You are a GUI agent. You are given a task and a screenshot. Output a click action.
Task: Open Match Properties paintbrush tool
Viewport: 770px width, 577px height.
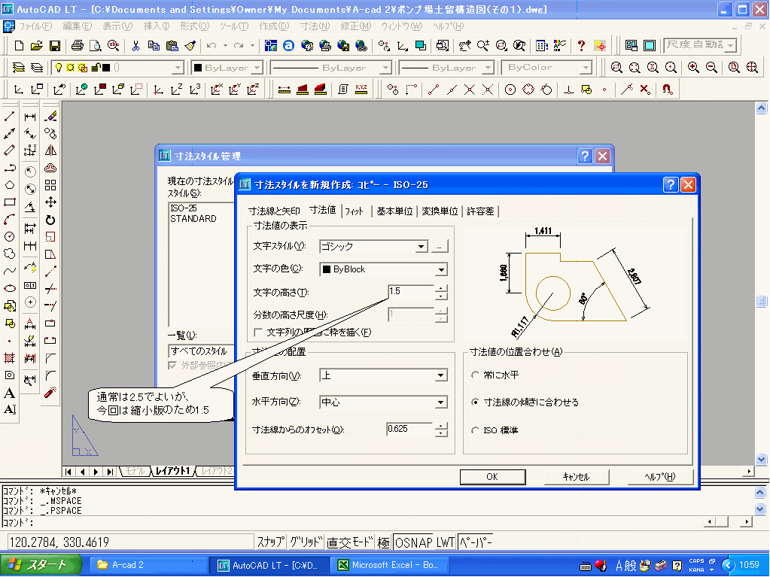[190, 46]
